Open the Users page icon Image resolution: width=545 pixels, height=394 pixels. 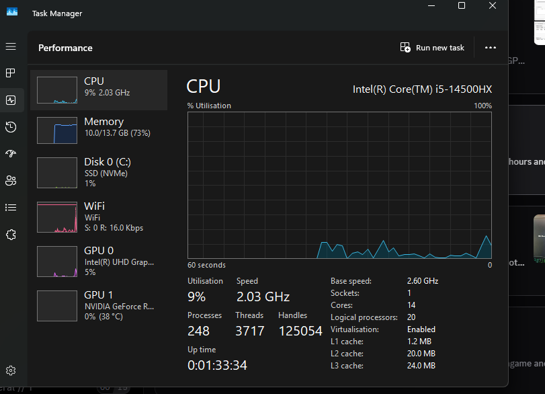click(x=11, y=180)
